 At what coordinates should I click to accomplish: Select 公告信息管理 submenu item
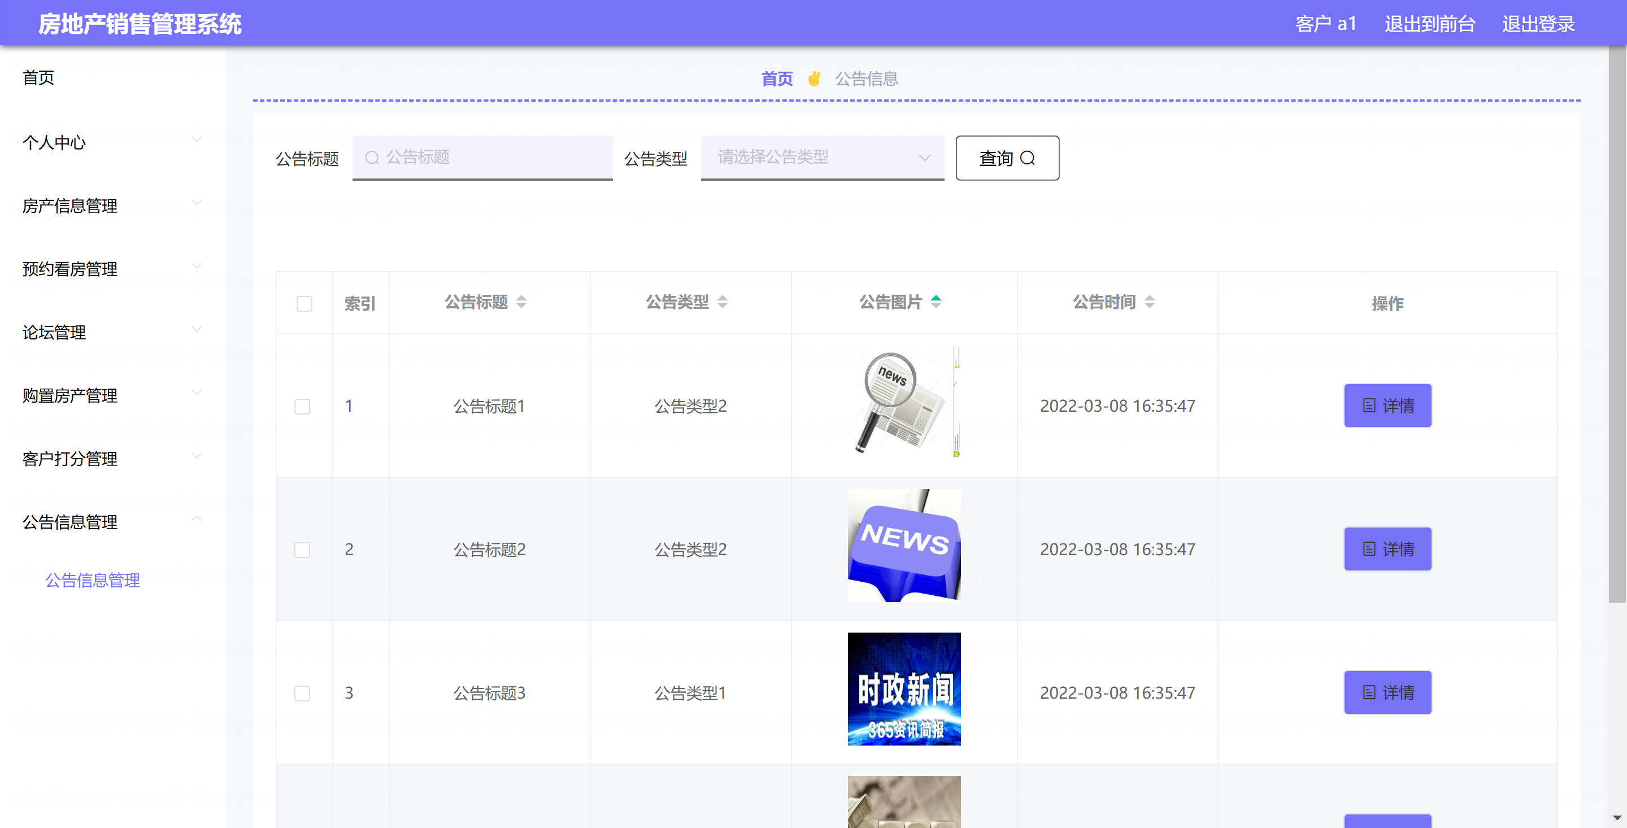click(x=93, y=580)
